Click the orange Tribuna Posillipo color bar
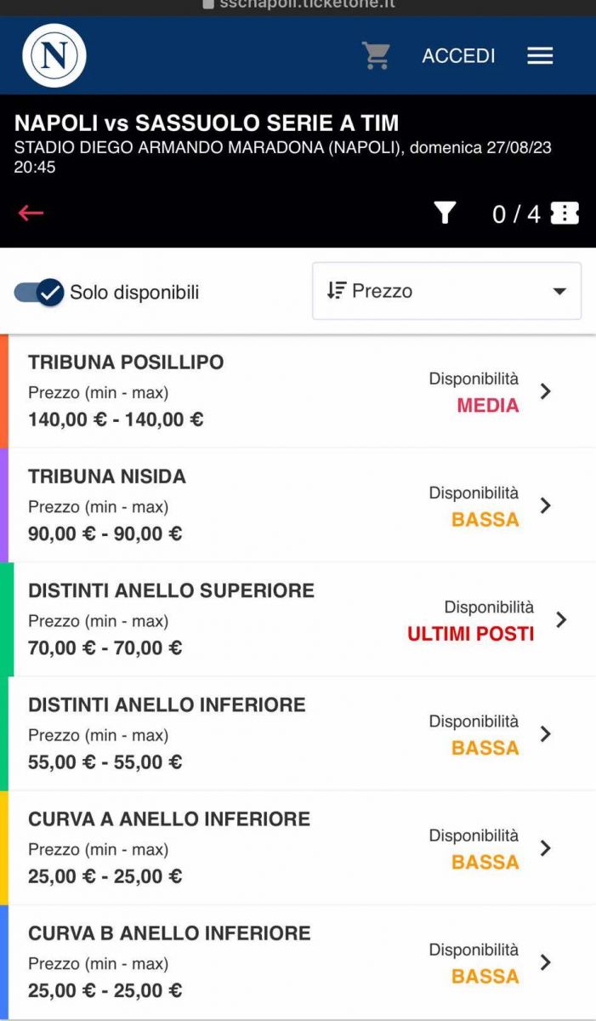 [x=4, y=391]
